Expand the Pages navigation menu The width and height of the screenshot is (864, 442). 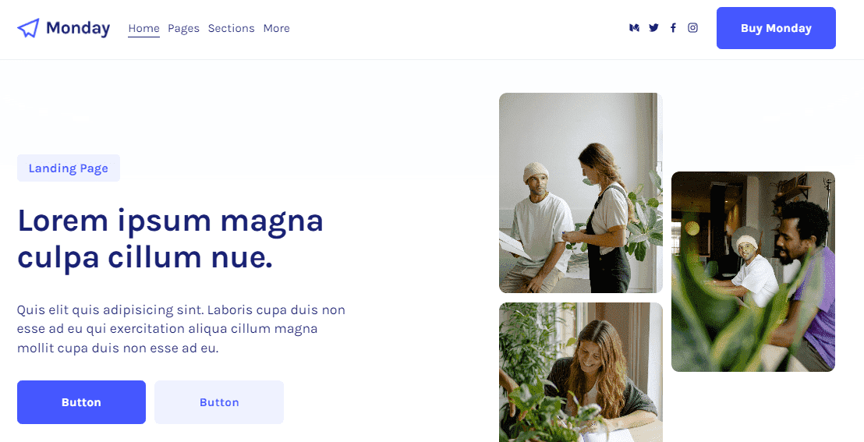click(183, 28)
